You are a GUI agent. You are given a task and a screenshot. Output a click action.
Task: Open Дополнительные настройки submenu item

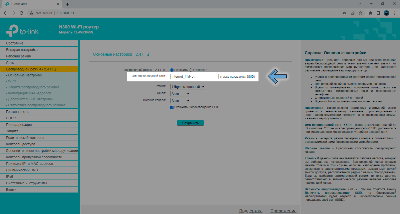(39, 99)
